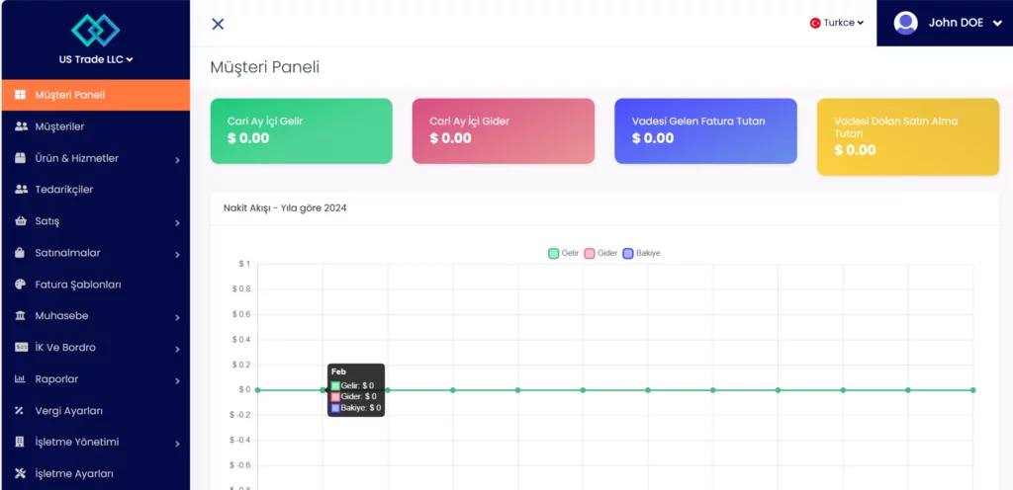Screen dimensions: 1013x490
Task: Expand the Satınalmalar submenu arrow
Action: [177, 254]
